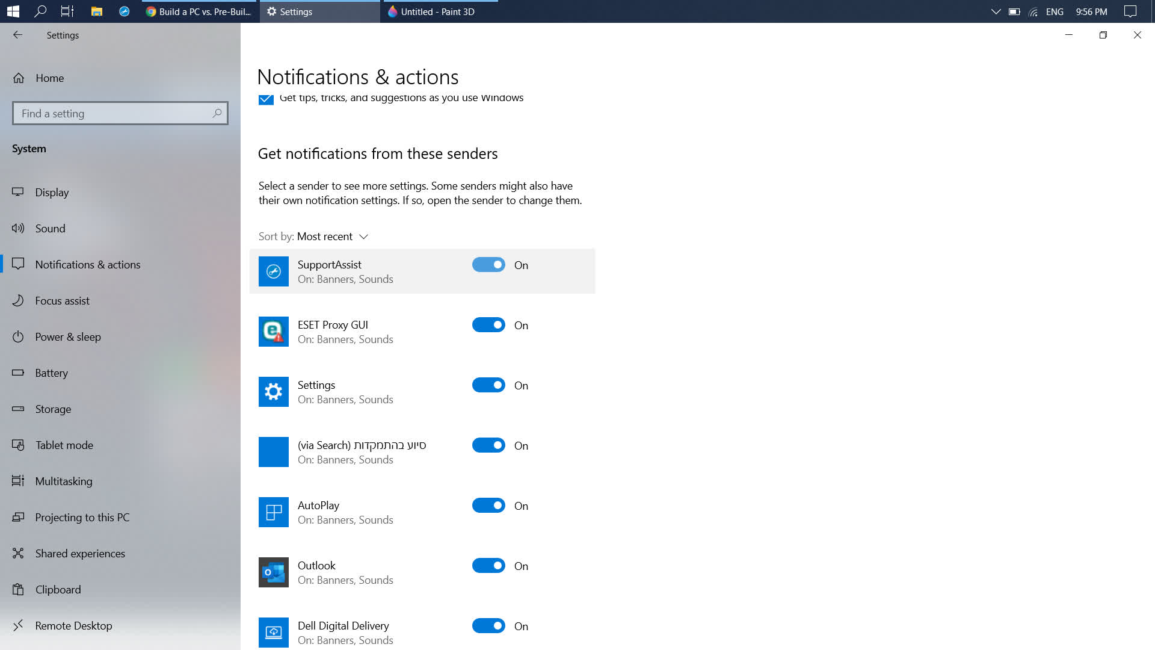Click the Home icon in sidebar
This screenshot has width=1155, height=650.
pos(19,78)
